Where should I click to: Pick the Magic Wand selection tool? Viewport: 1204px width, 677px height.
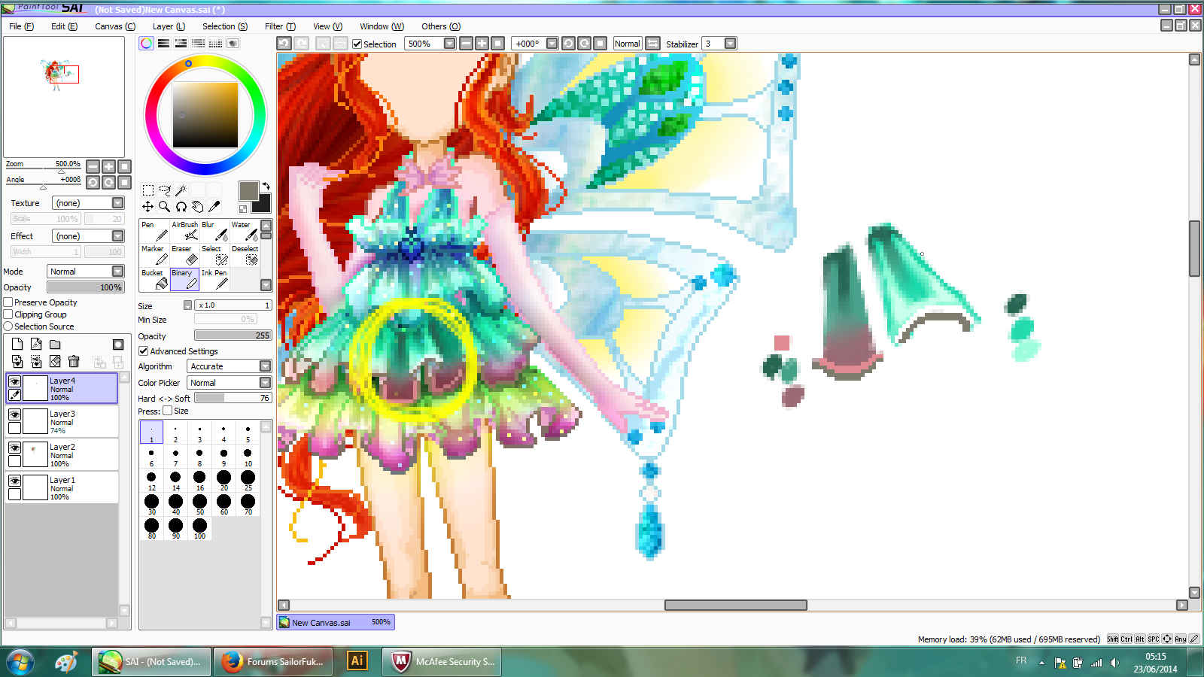tap(181, 190)
